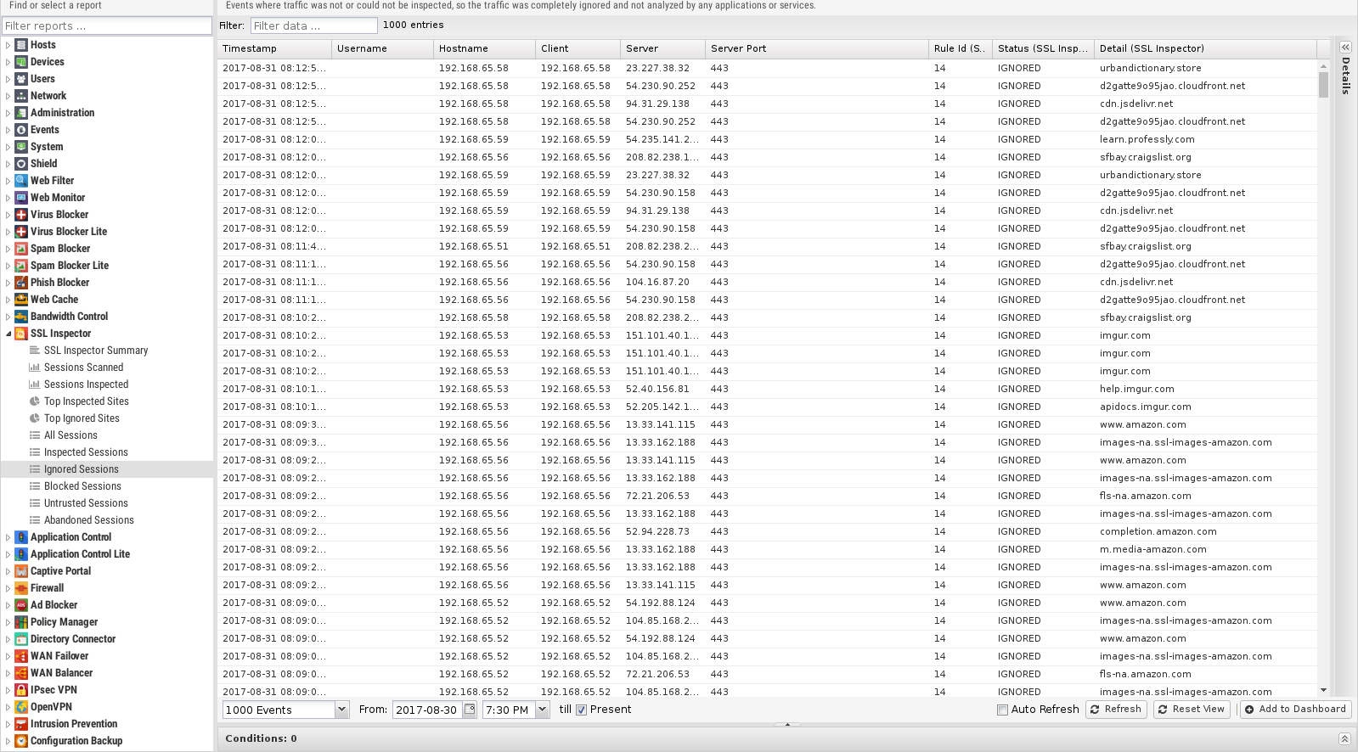This screenshot has height=752, width=1358.
Task: Select the completion.amazon.com row
Action: [768, 531]
